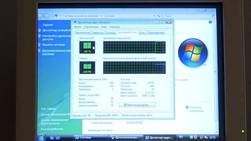This screenshot has height=141, width=251.
Task: Select Диспетчер задач taskbar button
Action: (x=160, y=137)
